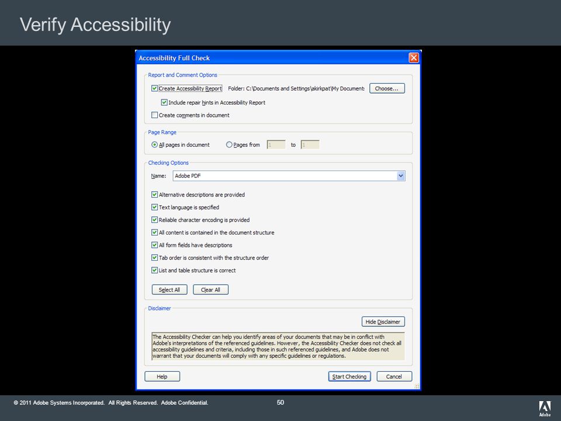Click Hide Disclaimer button
This screenshot has height=421, width=561.
383,322
